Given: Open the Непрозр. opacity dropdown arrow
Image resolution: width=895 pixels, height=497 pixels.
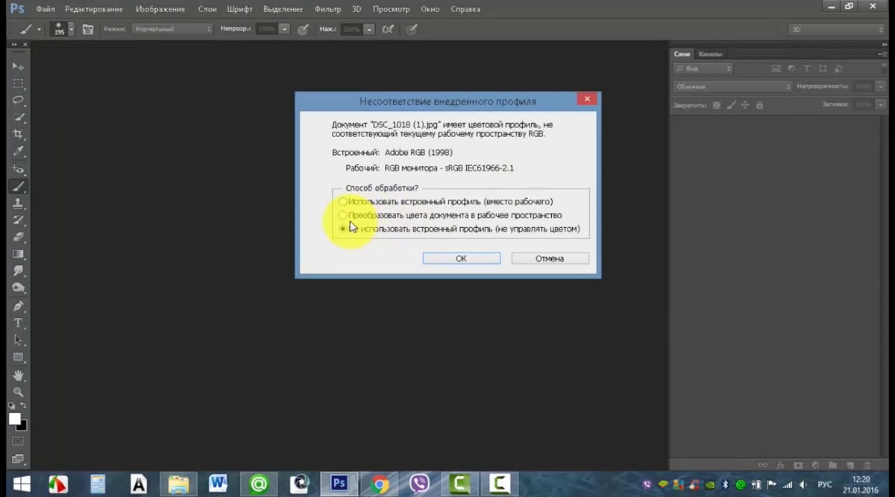Looking at the screenshot, I should point(284,29).
